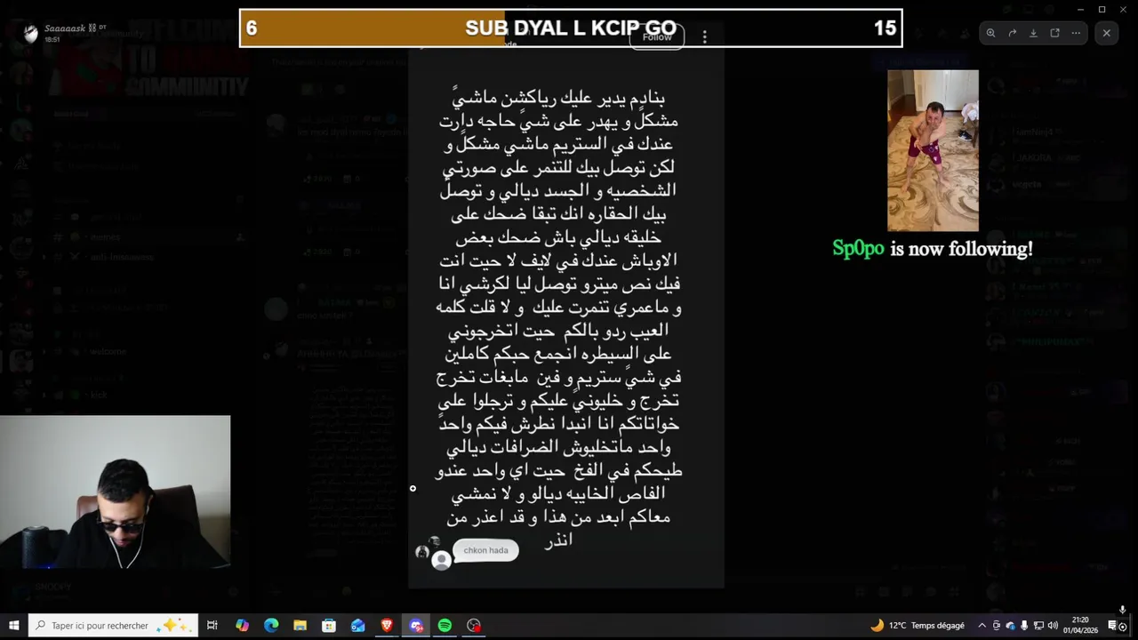Minimize the Discord window
The height and width of the screenshot is (640, 1138).
(1080, 9)
